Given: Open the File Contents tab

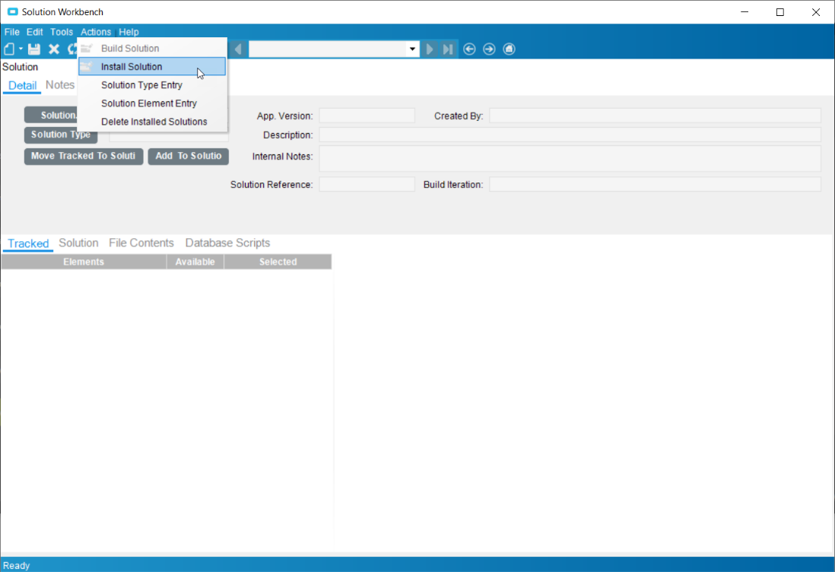Looking at the screenshot, I should coord(141,243).
